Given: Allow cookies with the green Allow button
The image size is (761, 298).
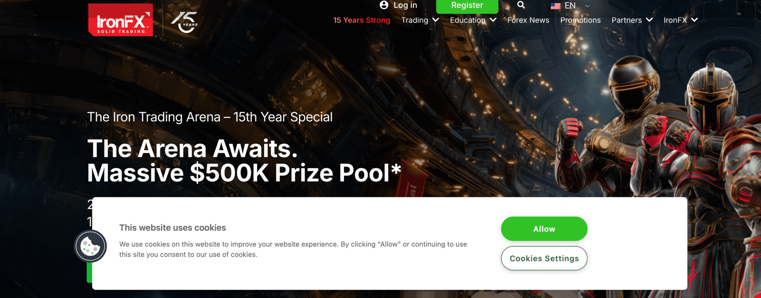Looking at the screenshot, I should pyautogui.click(x=544, y=229).
